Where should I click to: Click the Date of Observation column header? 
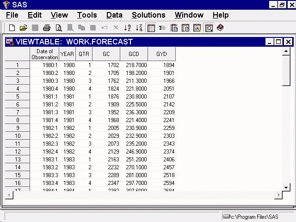(45, 54)
